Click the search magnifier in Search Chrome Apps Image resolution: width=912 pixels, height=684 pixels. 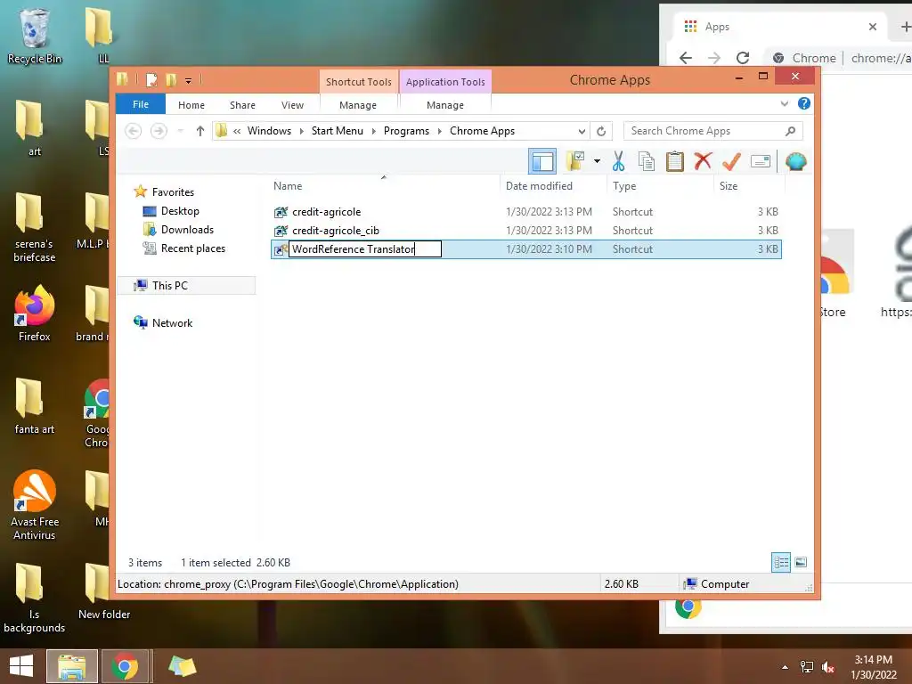pyautogui.click(x=790, y=131)
